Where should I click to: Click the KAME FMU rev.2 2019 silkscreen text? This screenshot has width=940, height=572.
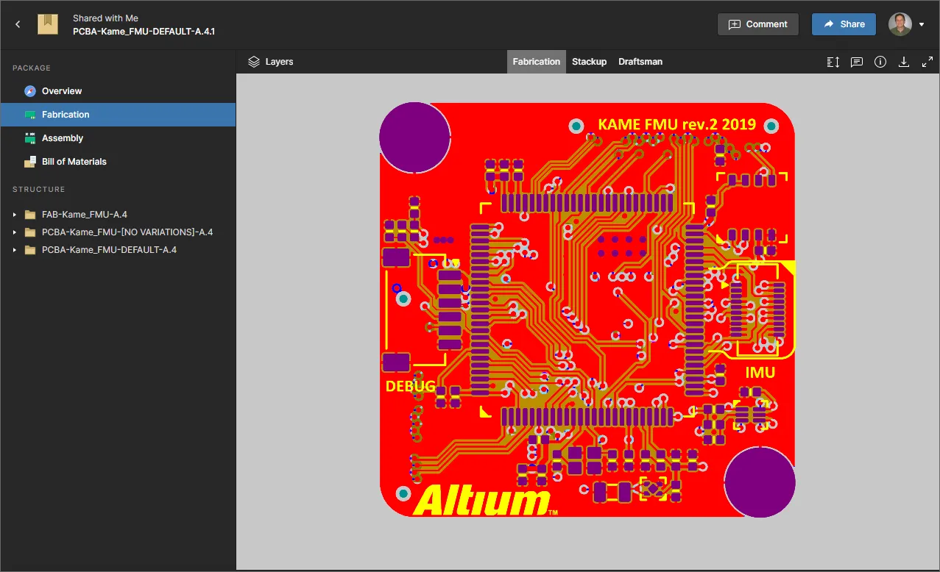676,124
